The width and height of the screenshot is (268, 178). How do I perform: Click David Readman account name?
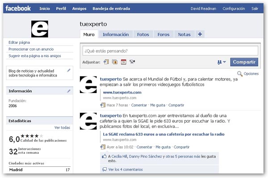203,8
